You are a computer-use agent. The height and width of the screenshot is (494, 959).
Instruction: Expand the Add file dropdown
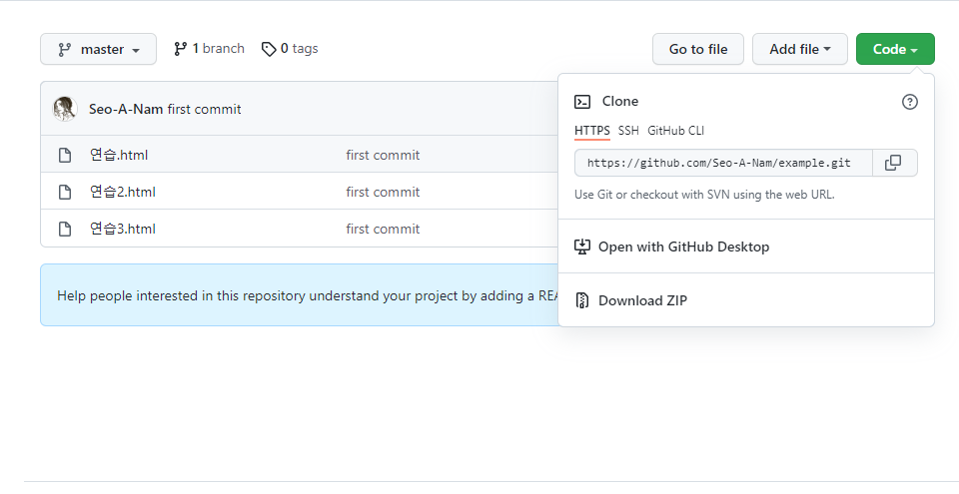click(x=800, y=49)
